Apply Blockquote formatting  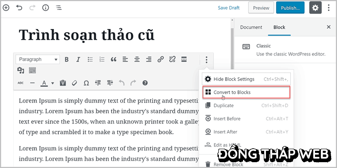[114, 59]
